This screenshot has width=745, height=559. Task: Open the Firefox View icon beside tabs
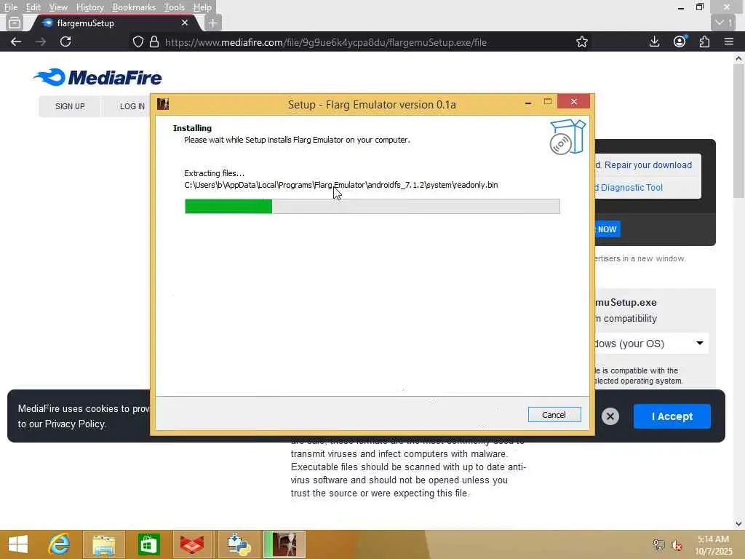pos(15,23)
